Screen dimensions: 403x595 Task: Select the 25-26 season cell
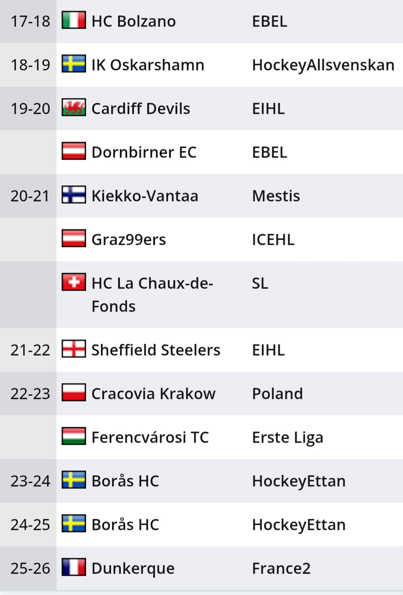[x=30, y=568]
